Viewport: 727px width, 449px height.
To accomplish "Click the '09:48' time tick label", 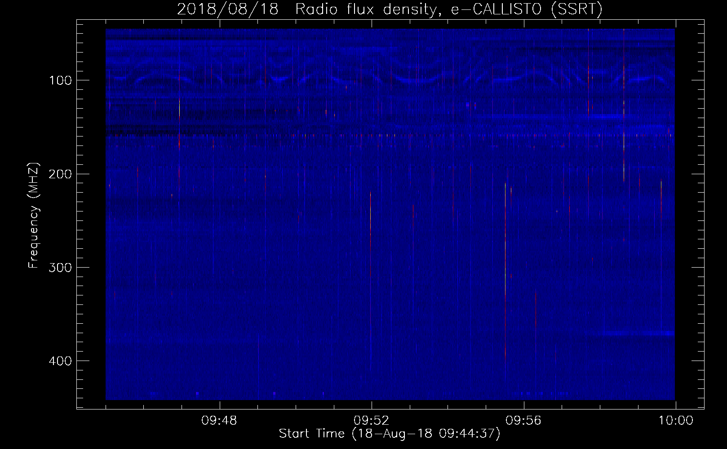I will point(219,421).
